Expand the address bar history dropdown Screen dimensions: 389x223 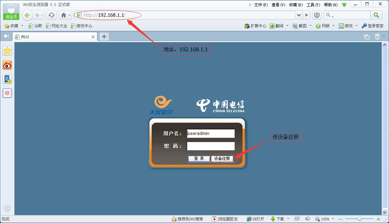299,15
